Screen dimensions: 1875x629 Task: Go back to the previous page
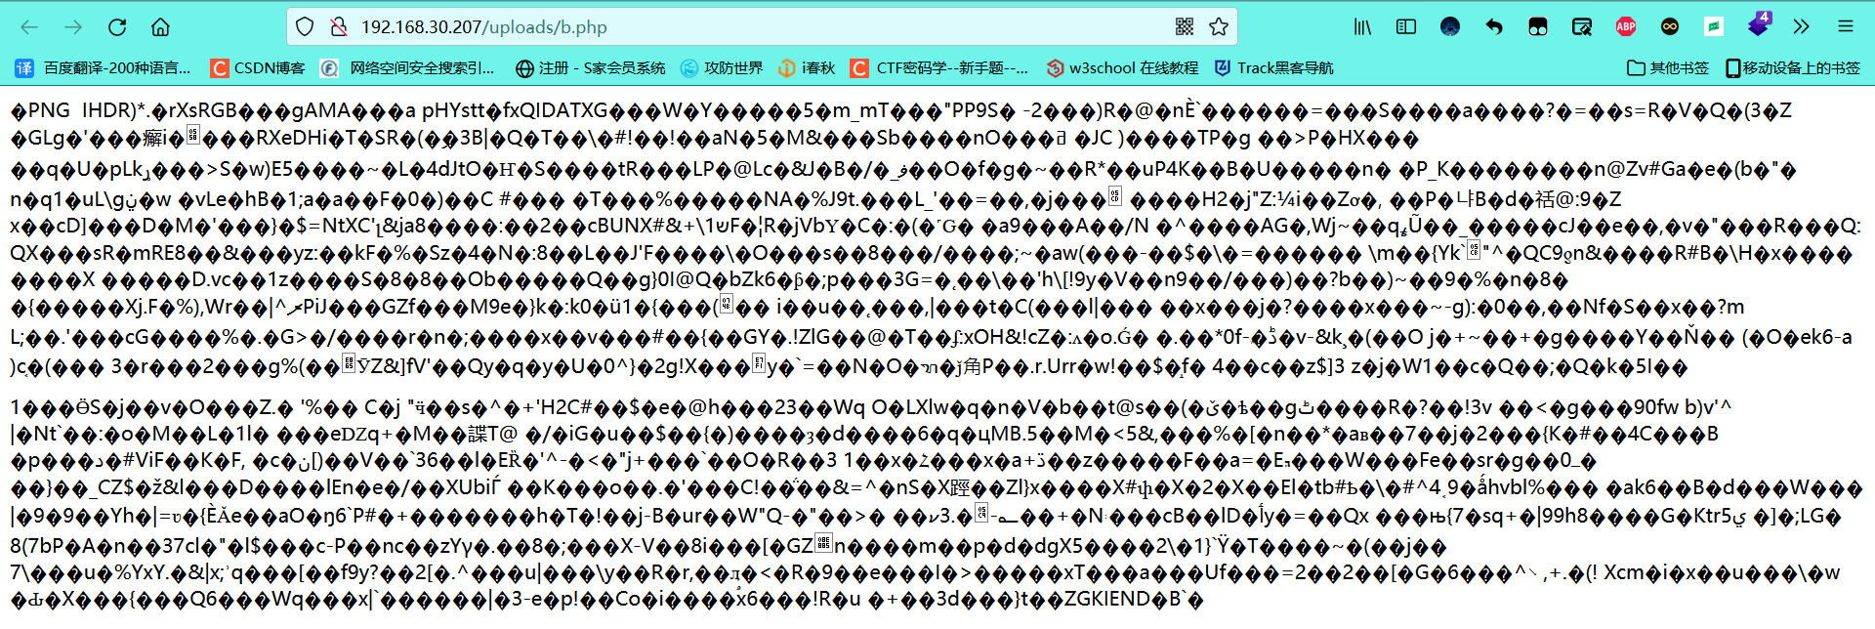[29, 27]
